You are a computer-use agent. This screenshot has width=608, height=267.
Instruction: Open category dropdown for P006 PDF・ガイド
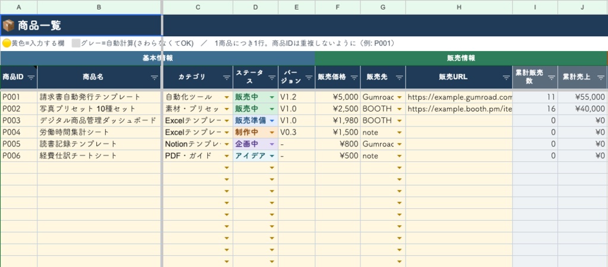(227, 156)
